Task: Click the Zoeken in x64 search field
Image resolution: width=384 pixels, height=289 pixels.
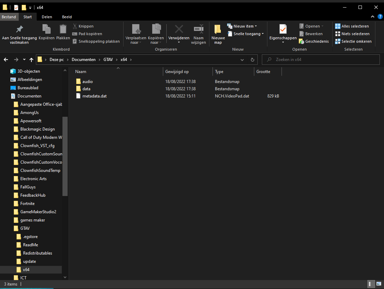Action: point(321,60)
